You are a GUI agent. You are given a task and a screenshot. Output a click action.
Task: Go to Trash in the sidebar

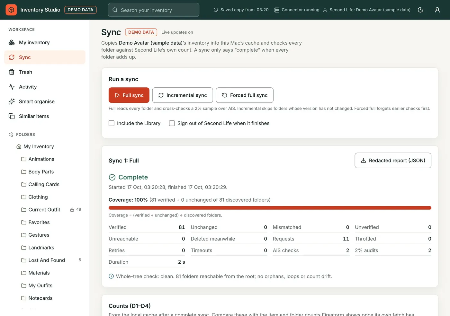click(x=45, y=72)
